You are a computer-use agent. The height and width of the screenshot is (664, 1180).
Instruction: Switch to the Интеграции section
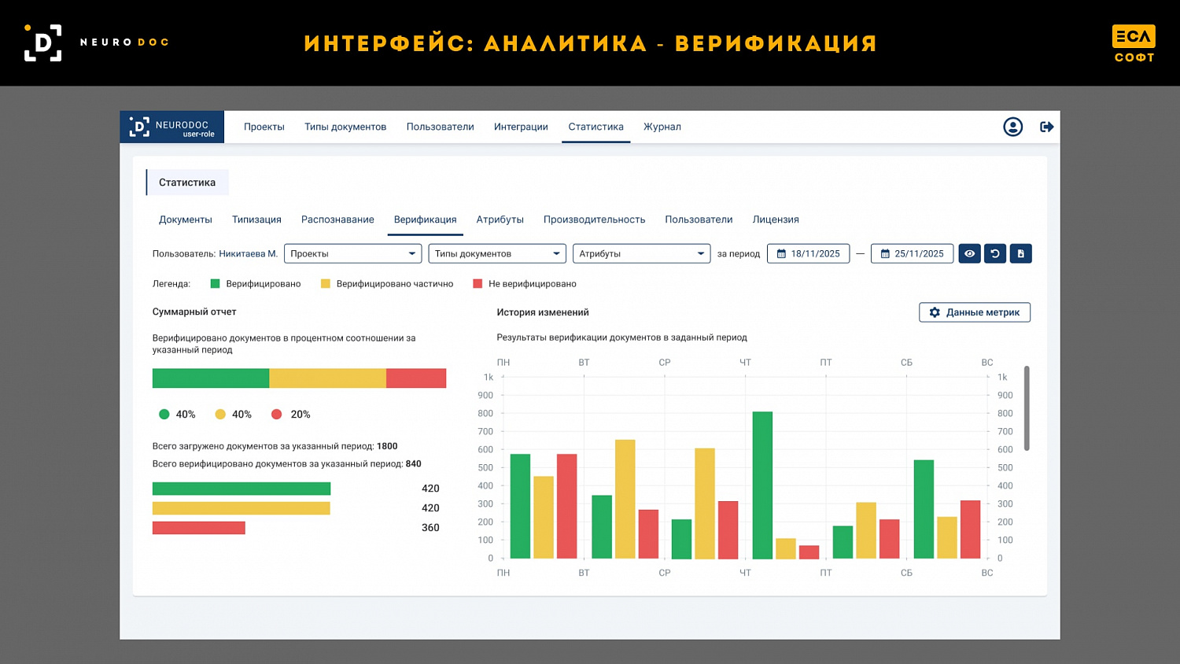coord(521,127)
